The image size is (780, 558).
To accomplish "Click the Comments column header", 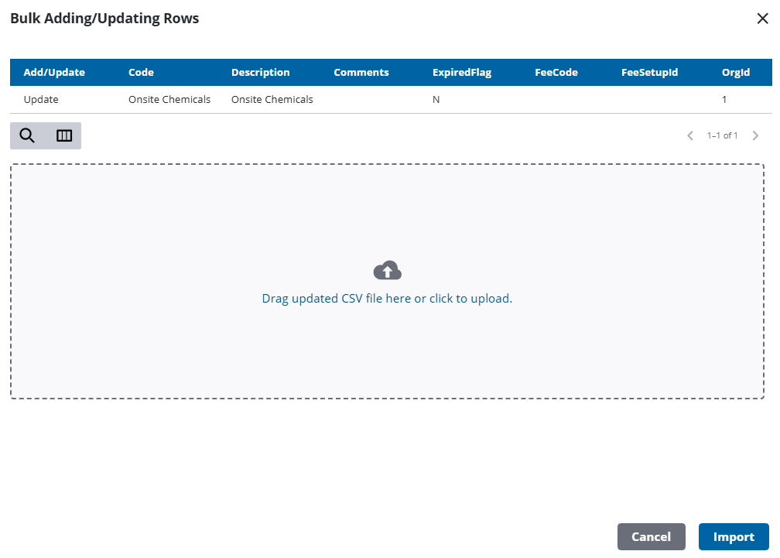I will [361, 73].
